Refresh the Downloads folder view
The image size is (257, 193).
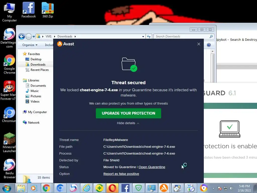click(x=149, y=36)
